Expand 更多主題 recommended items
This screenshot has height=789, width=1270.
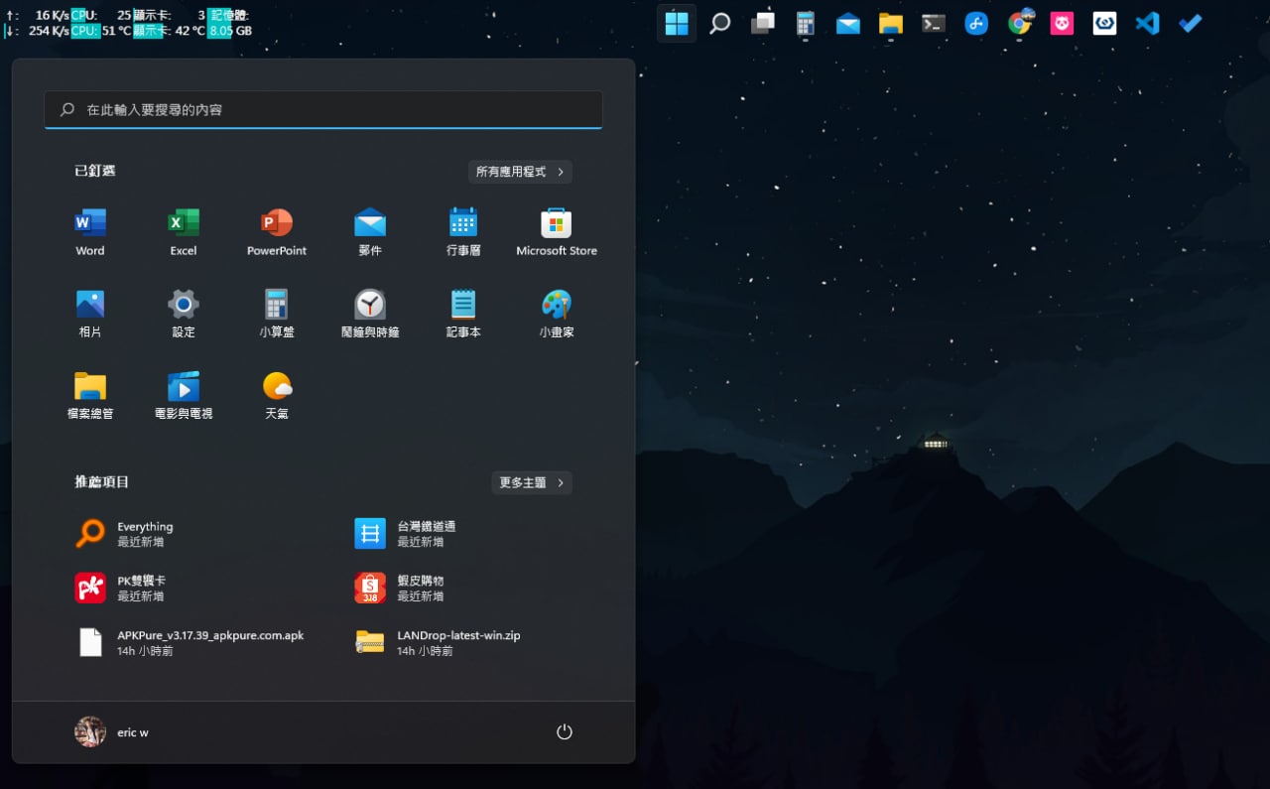(x=531, y=482)
